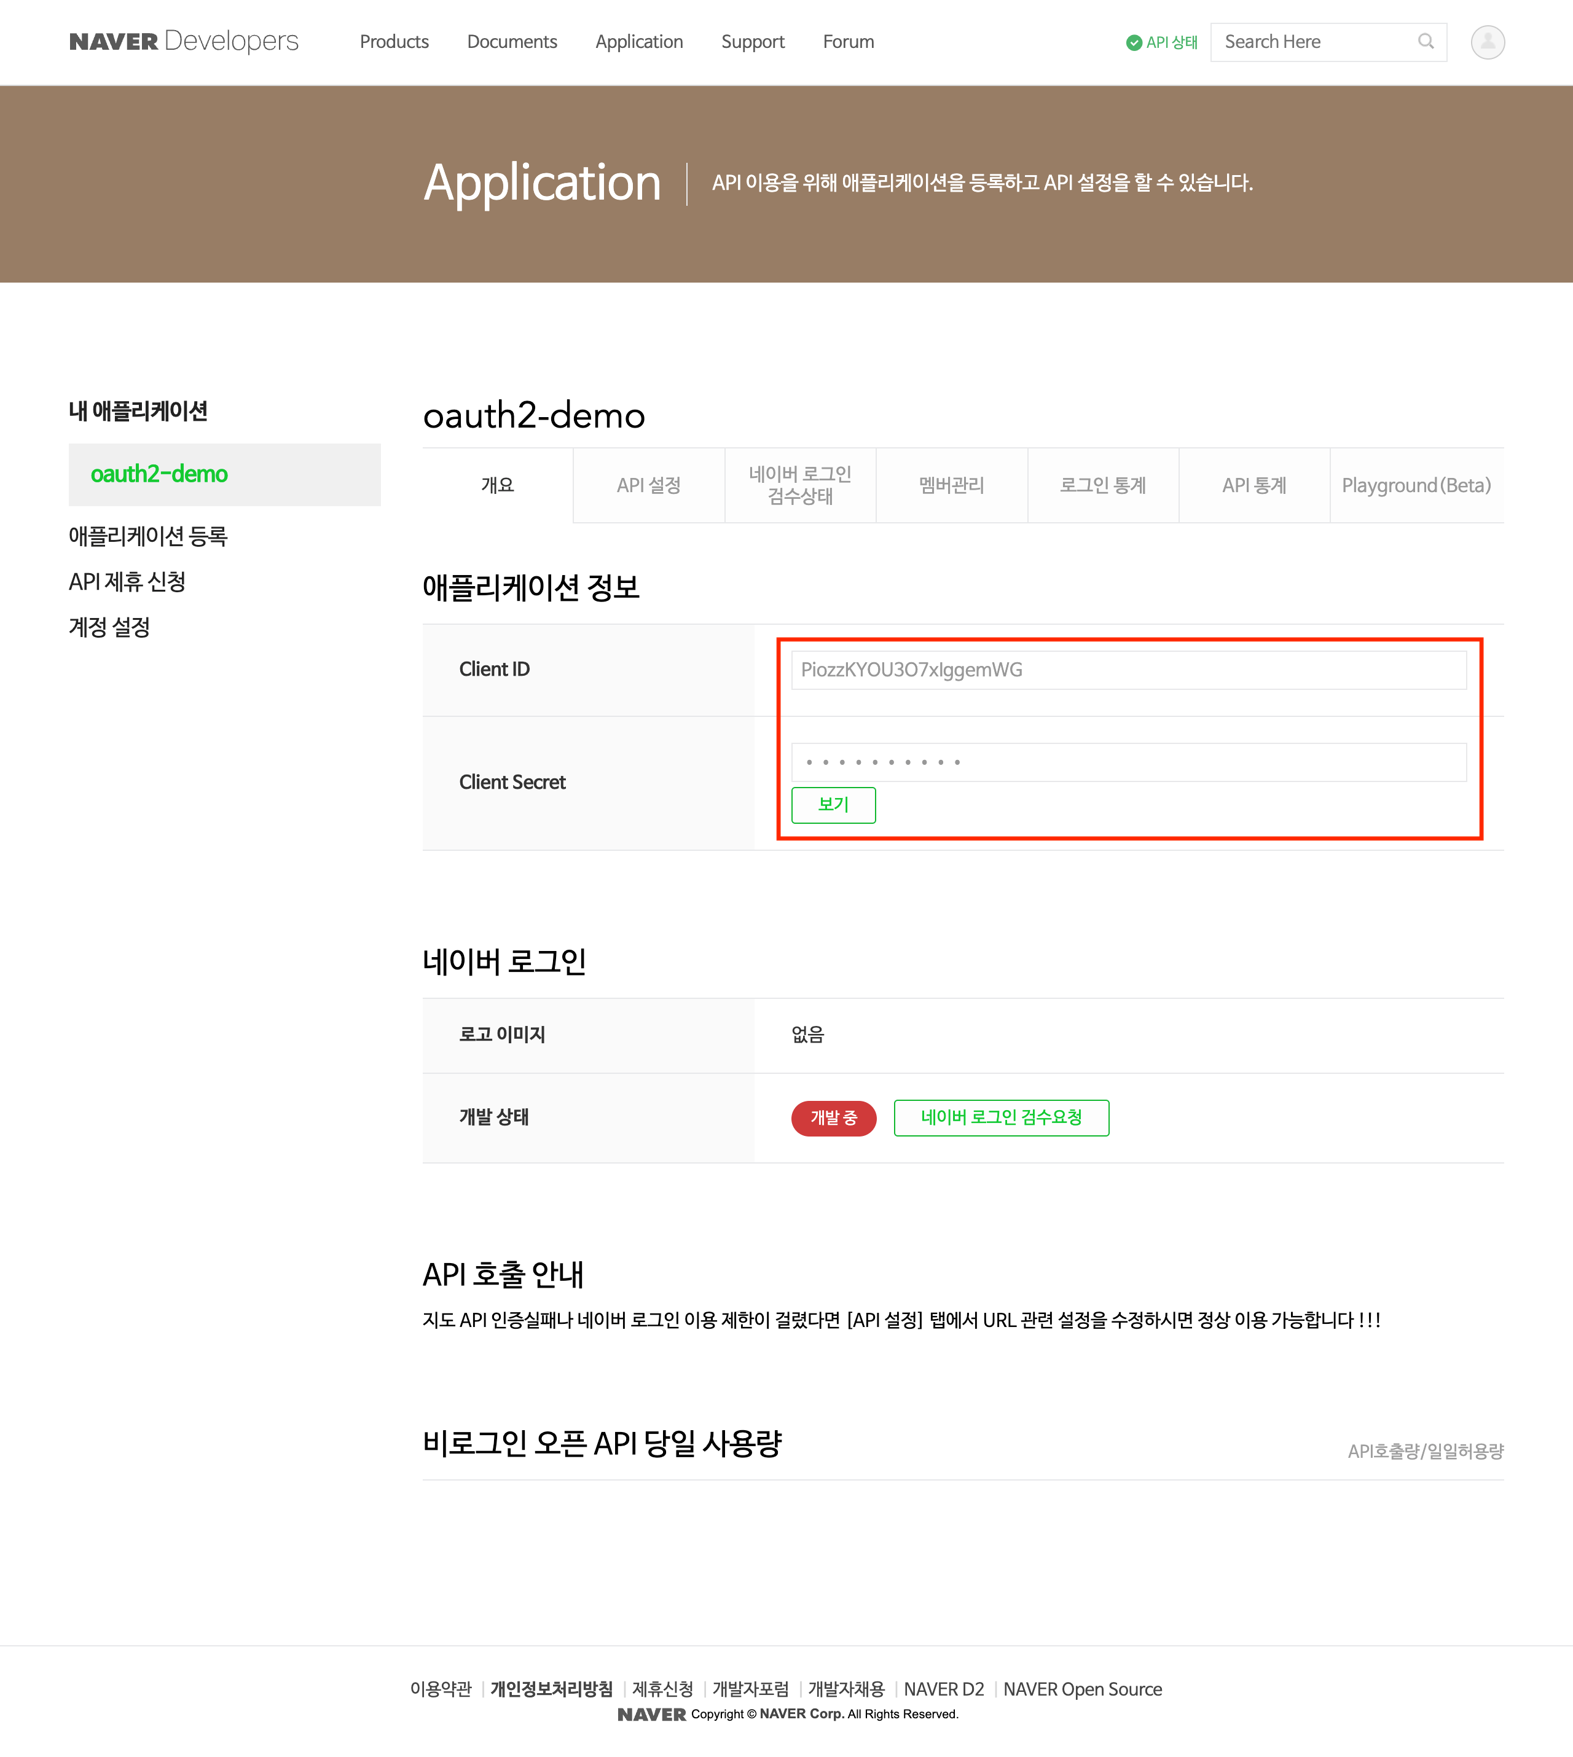Click the 애플리케이션 정보 heading
The height and width of the screenshot is (1757, 1573).
[531, 588]
